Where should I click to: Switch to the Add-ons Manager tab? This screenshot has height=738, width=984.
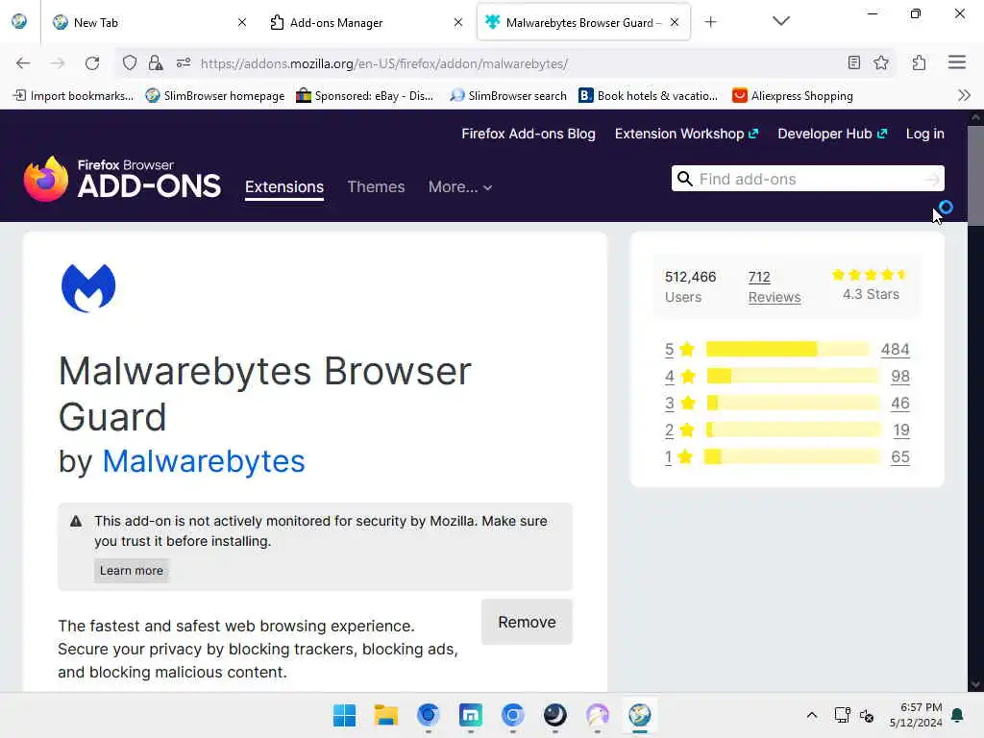pos(366,23)
